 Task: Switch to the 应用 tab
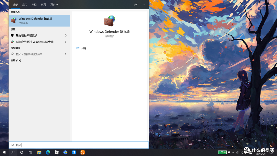[25, 5]
